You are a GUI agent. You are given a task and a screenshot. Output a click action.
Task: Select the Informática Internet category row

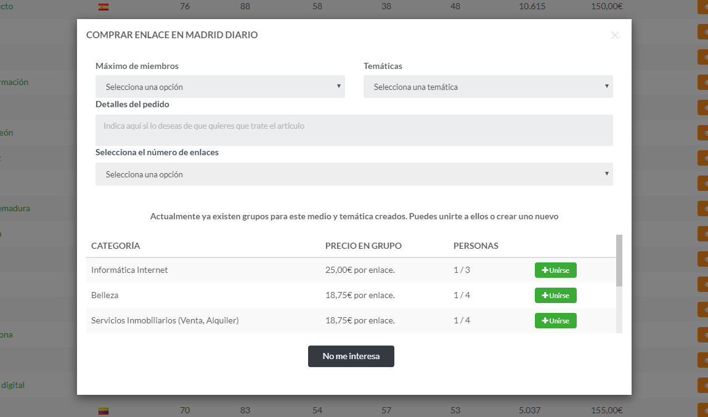pos(129,270)
